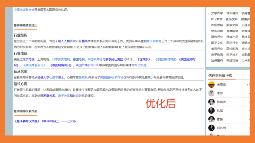Click 李莎's profile avatar

click(212, 93)
